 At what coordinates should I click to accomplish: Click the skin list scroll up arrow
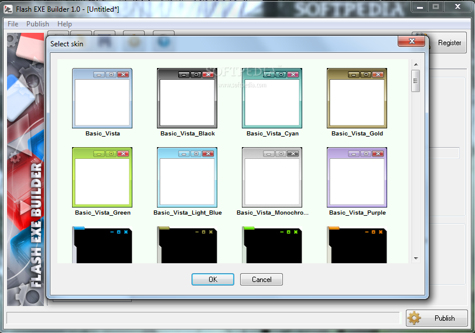click(416, 64)
